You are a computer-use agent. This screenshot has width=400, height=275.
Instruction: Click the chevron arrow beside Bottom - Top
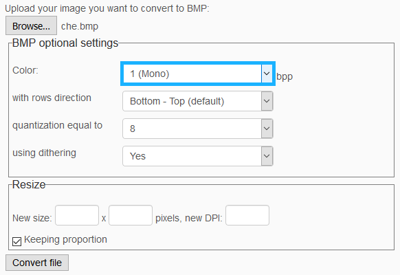coord(267,101)
